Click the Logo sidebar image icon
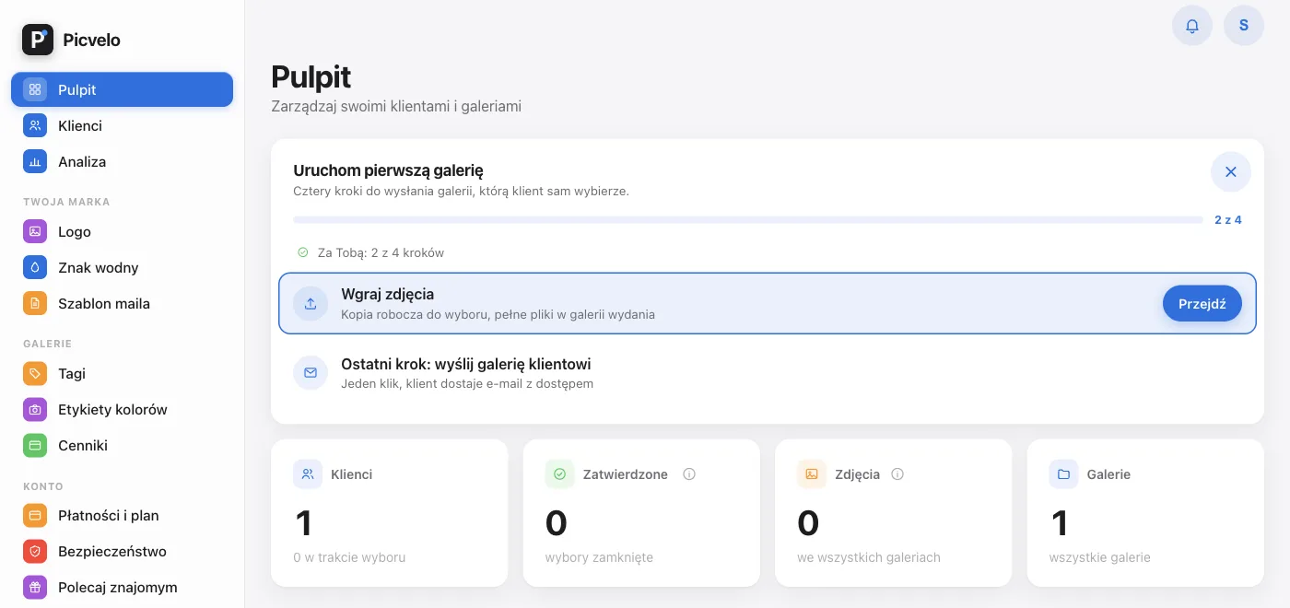This screenshot has height=608, width=1290. coord(35,232)
